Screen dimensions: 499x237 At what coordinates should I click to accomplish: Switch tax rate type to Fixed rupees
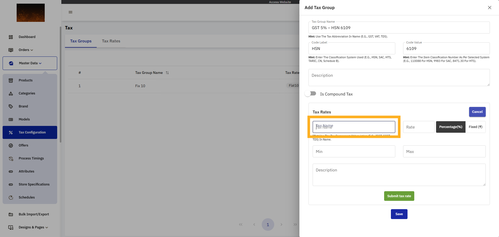point(475,127)
